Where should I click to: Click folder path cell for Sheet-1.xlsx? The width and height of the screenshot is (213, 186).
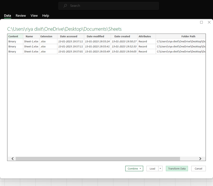[181, 41]
